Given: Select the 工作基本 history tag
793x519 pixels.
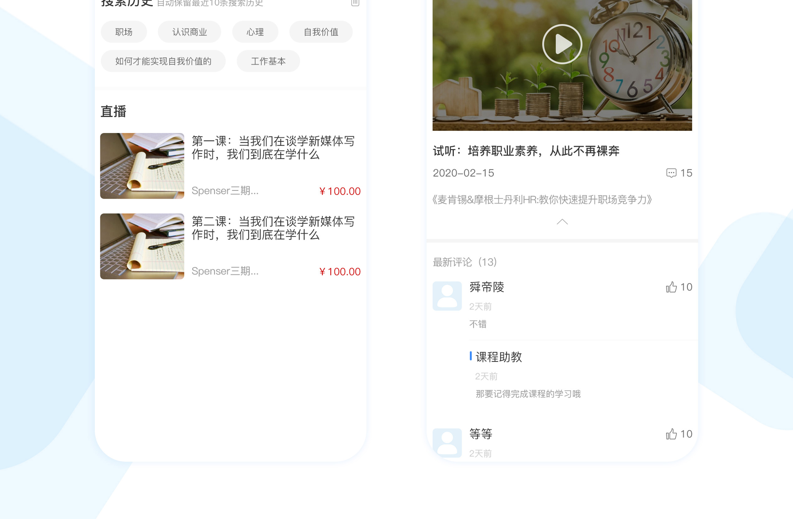Looking at the screenshot, I should click(268, 61).
